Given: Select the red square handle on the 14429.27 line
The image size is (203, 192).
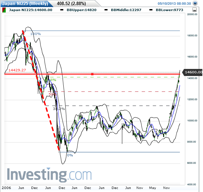Looking at the screenshot, I should coord(92,74).
